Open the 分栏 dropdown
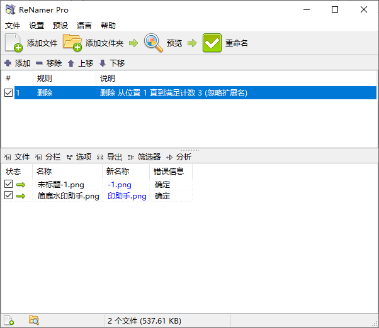 48,157
